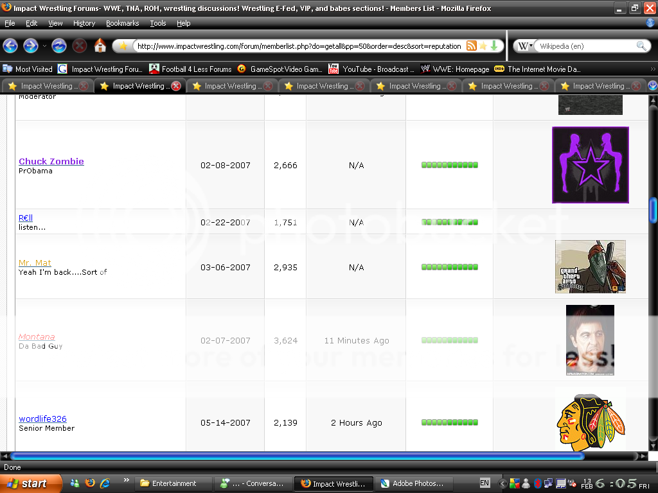658x493 pixels.
Task: Click the RSS feed icon in address bar
Action: tap(471, 46)
